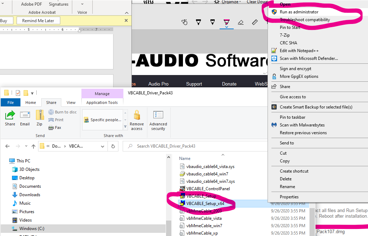Open the File tab in Explorer
368x236 pixels.
point(11,103)
